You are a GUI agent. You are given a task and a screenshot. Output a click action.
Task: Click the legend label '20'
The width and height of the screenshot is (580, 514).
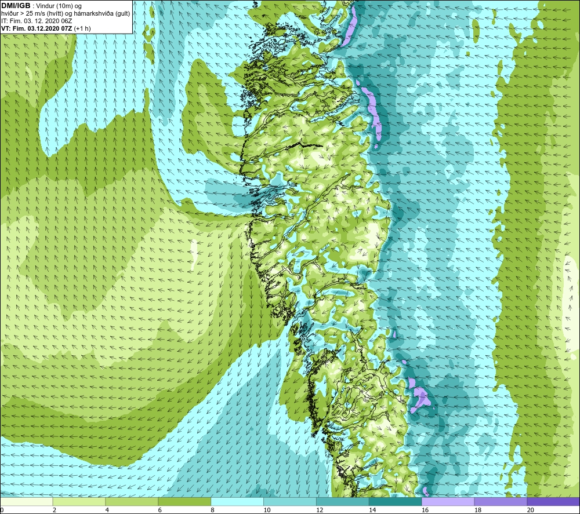point(531,510)
